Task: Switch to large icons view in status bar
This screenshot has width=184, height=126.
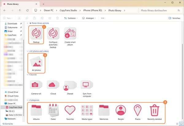Action: [181, 124]
